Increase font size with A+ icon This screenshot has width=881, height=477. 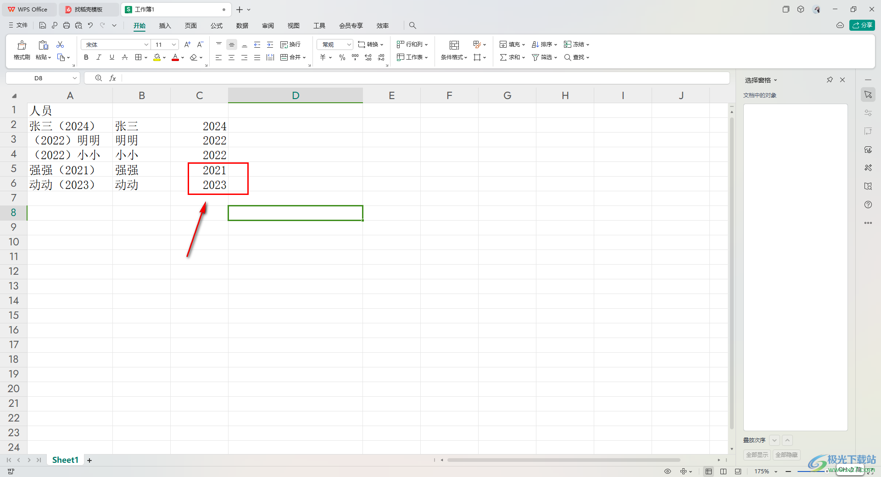(187, 44)
